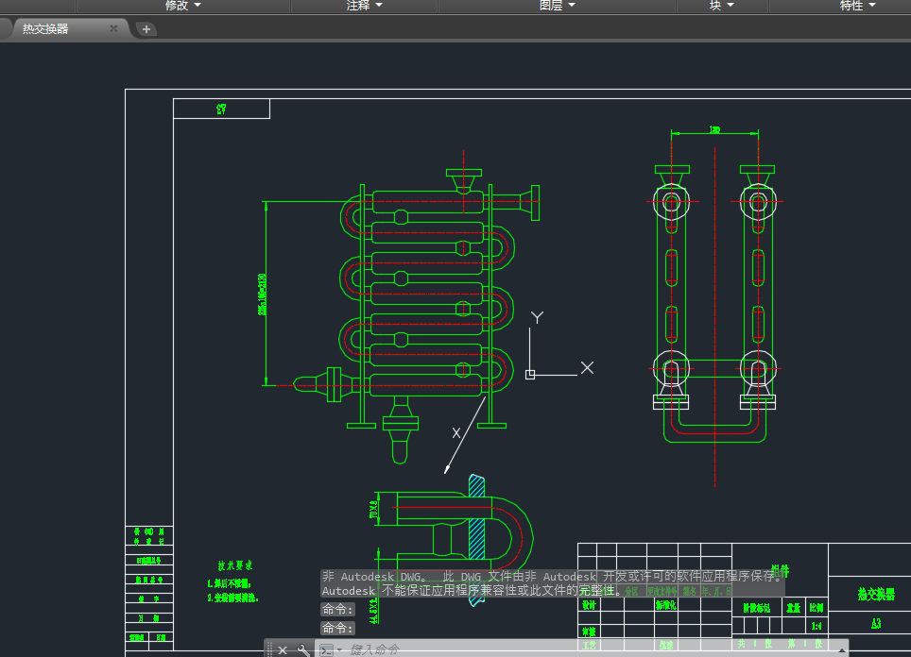Screen dimensions: 911x657
Task: Close the command line window
Action: pyautogui.click(x=283, y=649)
